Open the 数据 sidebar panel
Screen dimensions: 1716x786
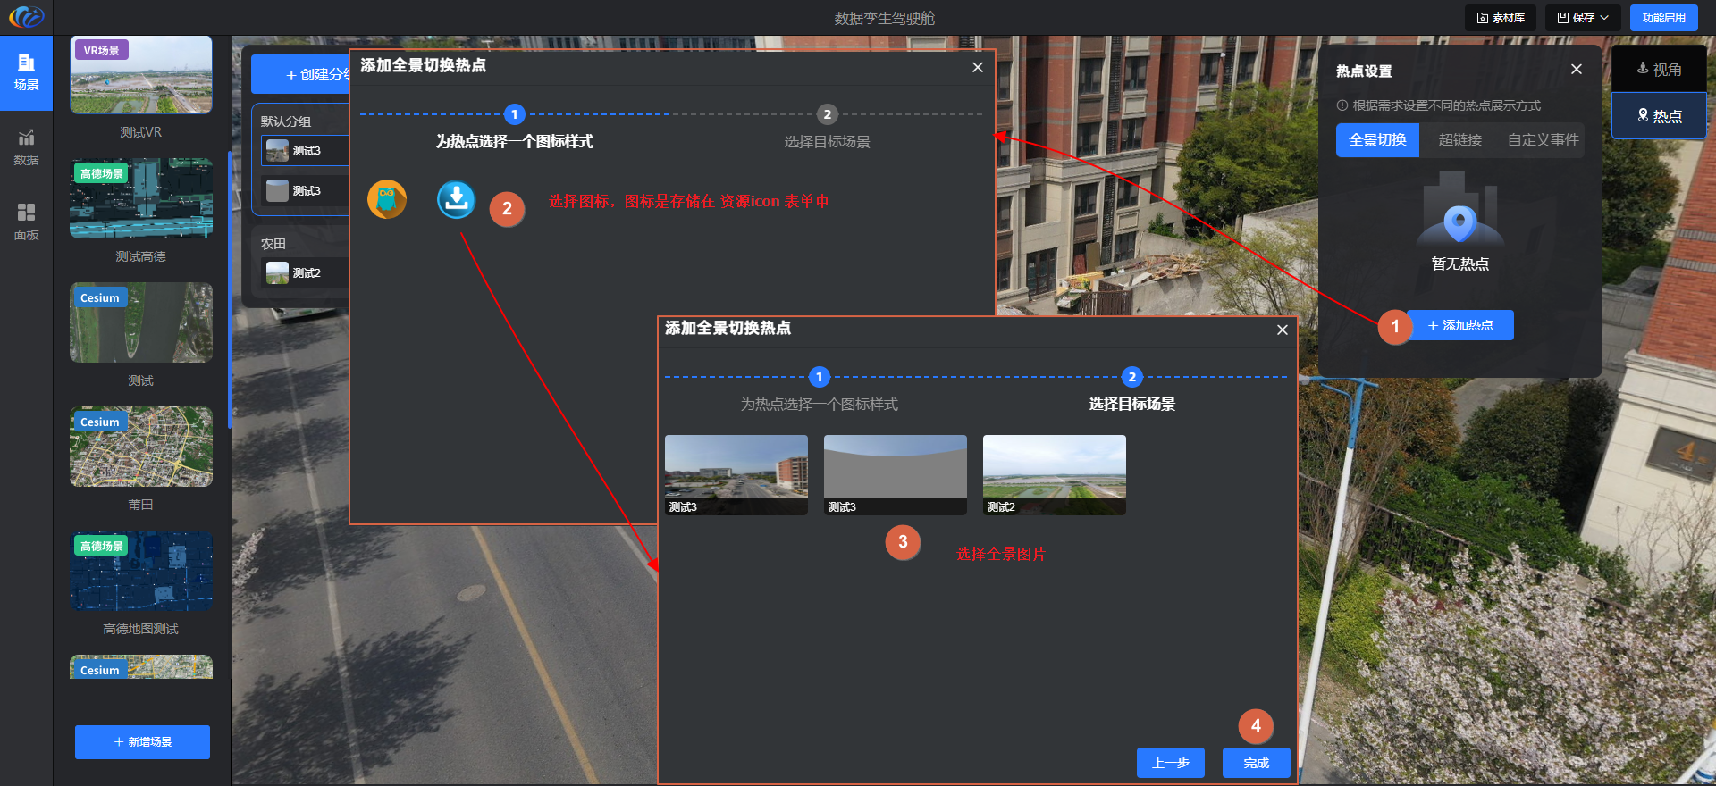pyautogui.click(x=26, y=147)
